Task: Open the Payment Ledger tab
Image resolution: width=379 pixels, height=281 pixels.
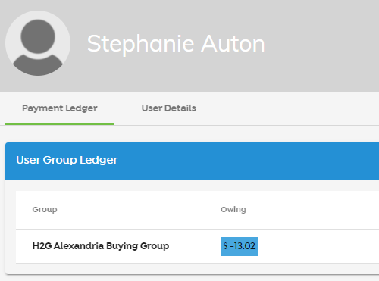Action: [60, 108]
